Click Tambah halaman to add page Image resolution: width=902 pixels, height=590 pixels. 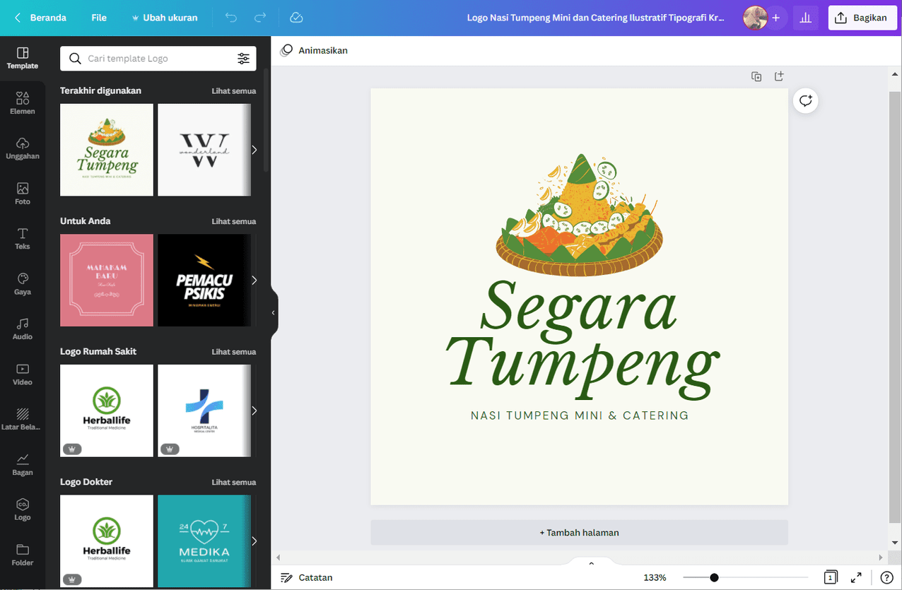(x=579, y=533)
